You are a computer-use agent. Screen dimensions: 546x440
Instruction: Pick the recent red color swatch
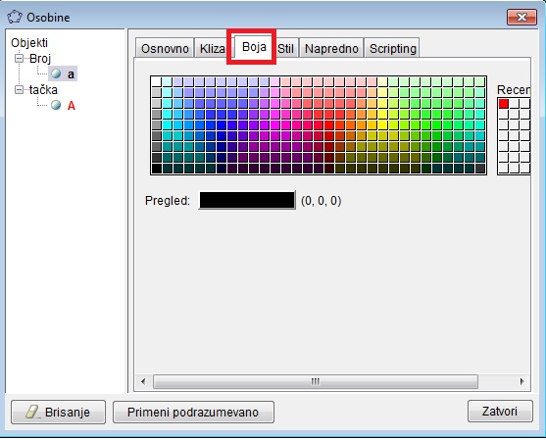(503, 104)
